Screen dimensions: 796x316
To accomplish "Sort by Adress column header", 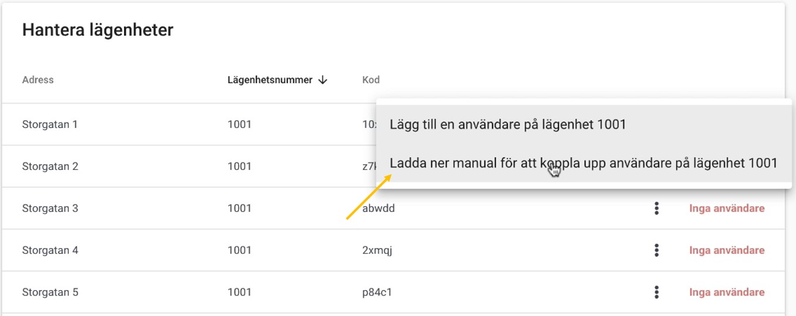I will [x=38, y=80].
